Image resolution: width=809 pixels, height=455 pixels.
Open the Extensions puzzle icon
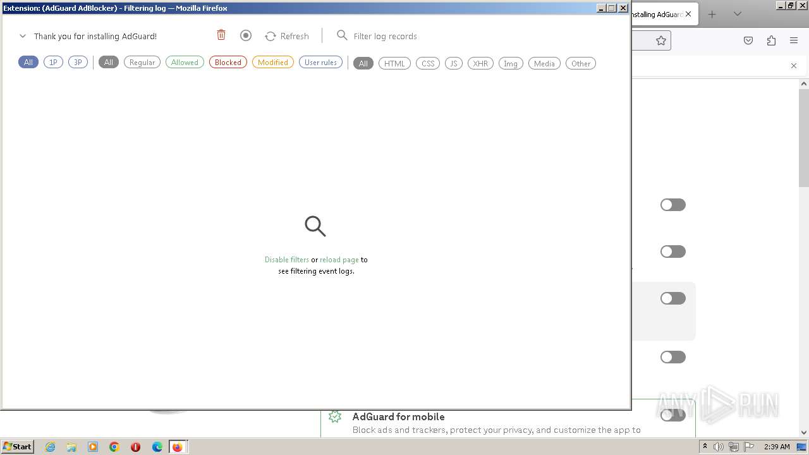pos(771,40)
